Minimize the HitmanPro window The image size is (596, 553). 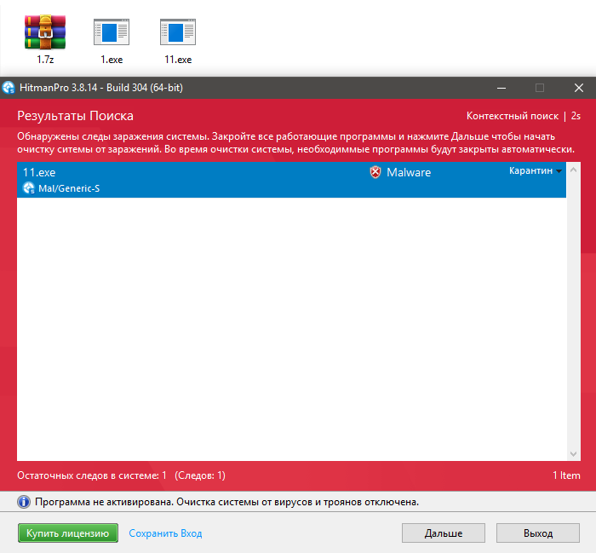pos(501,88)
